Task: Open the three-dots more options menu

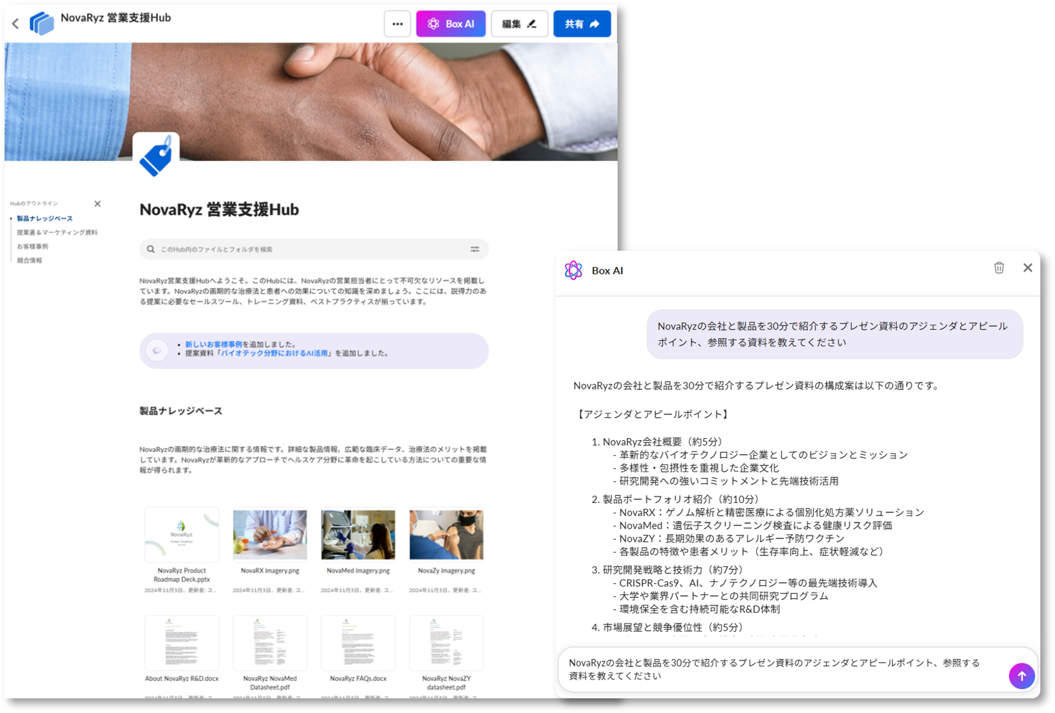Action: (397, 24)
